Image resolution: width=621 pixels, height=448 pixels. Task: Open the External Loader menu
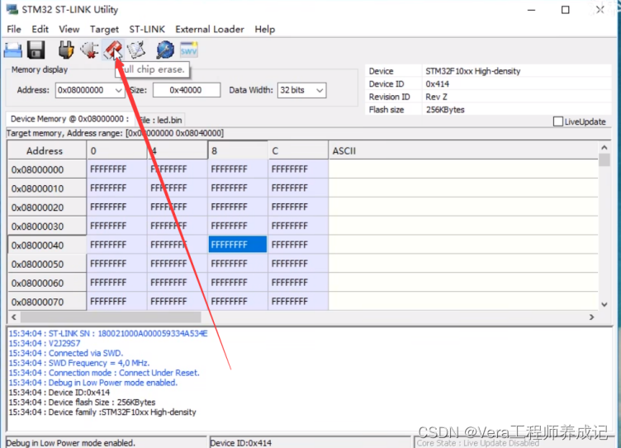tap(210, 29)
